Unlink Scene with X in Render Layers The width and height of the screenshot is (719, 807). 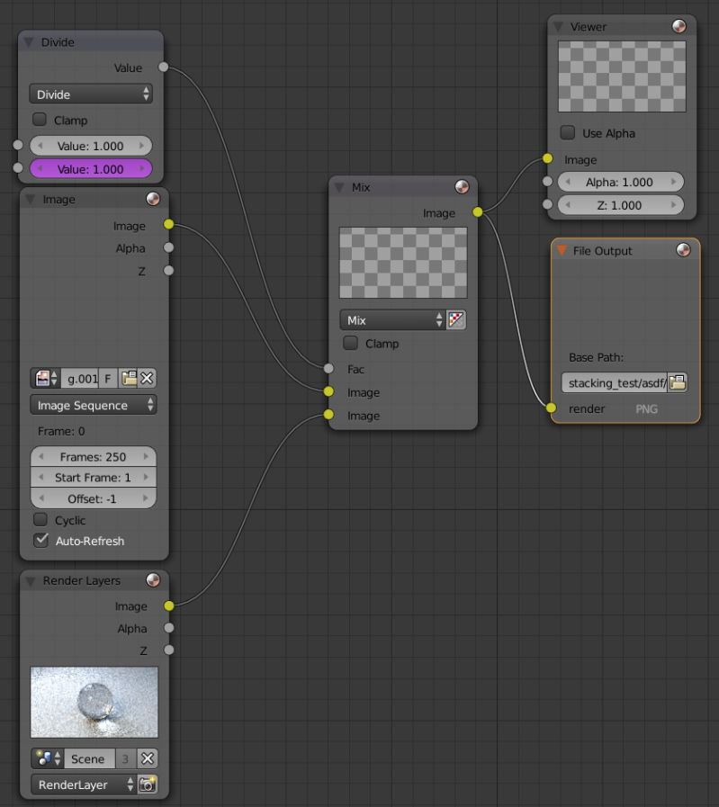pos(148,758)
